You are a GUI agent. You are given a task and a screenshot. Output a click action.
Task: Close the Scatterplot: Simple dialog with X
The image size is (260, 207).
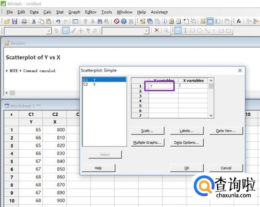240,70
